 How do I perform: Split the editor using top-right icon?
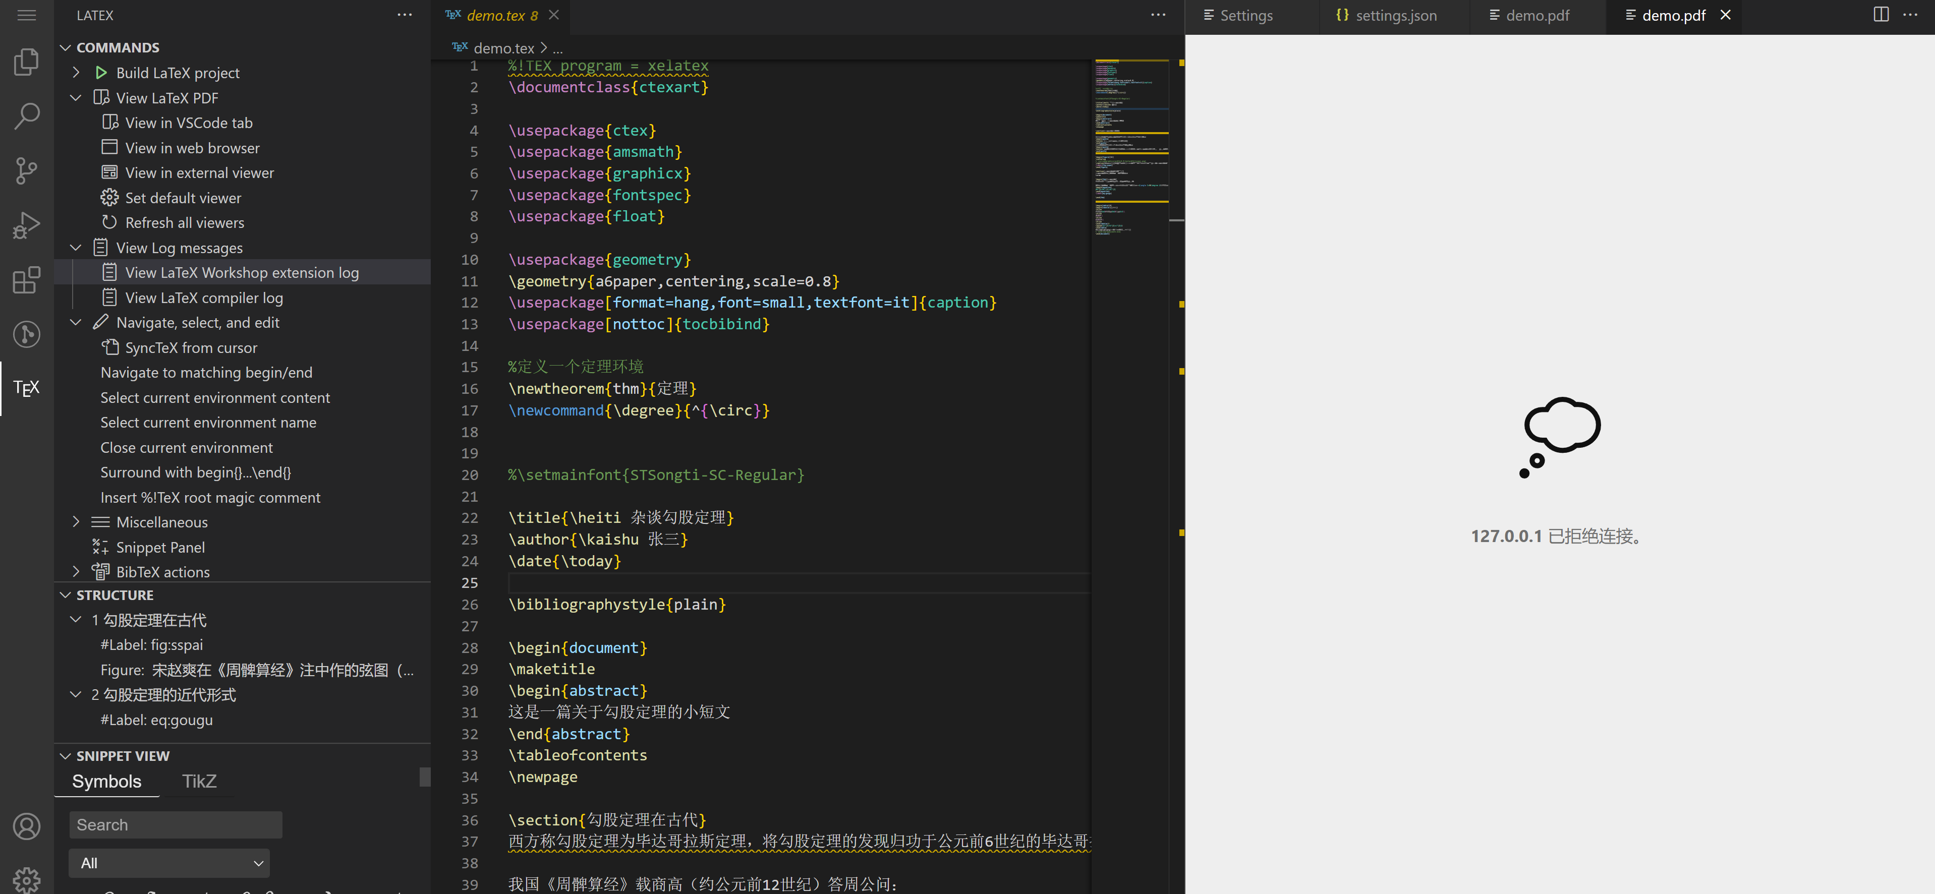[x=1880, y=14]
